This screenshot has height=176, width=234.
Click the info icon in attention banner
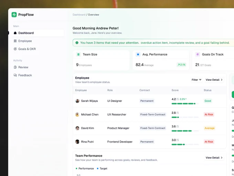click(77, 43)
